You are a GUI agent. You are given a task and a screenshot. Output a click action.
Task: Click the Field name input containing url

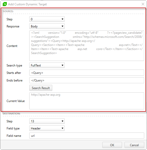(x=87, y=136)
